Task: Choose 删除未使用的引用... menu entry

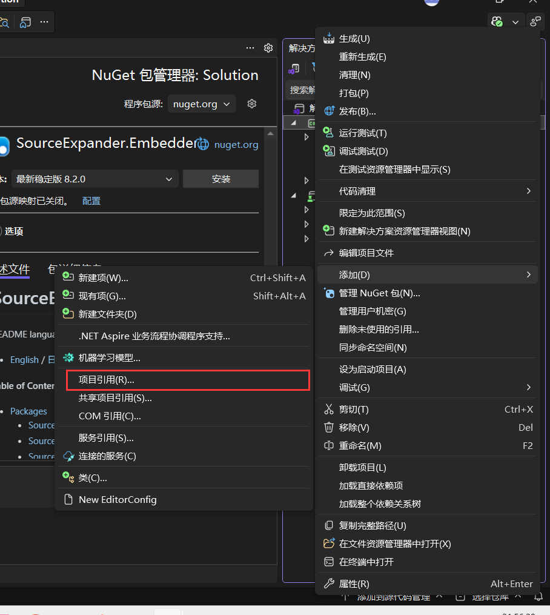Action: tap(428, 329)
